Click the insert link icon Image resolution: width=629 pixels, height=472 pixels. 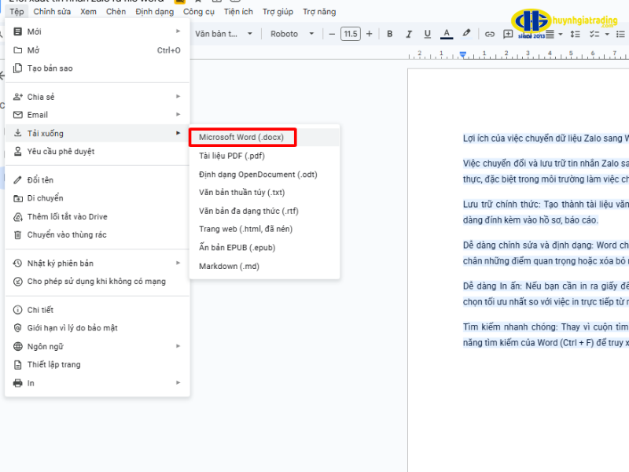click(x=489, y=34)
